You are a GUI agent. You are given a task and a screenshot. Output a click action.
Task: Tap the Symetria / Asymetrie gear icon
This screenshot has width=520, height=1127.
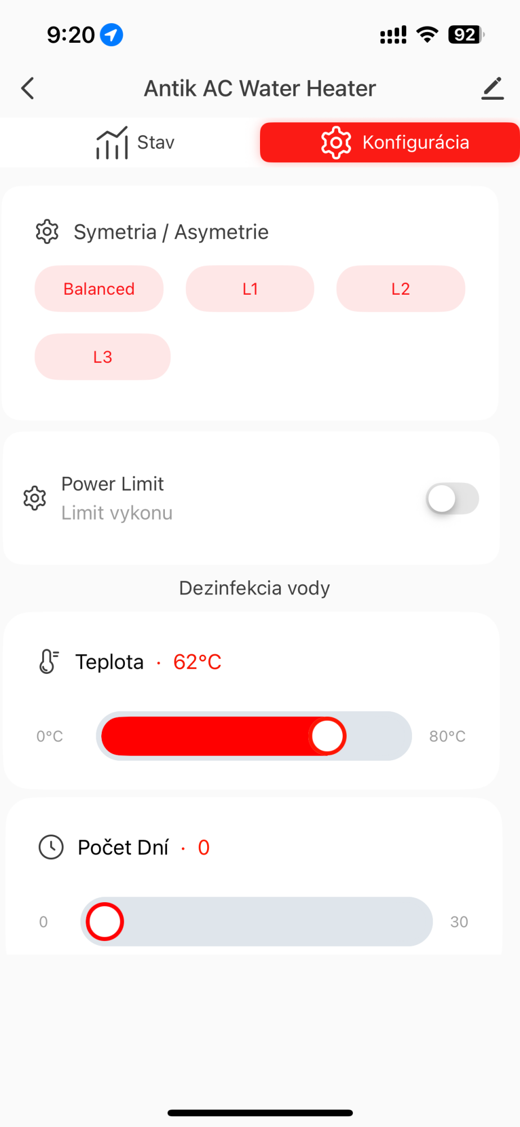tap(47, 232)
